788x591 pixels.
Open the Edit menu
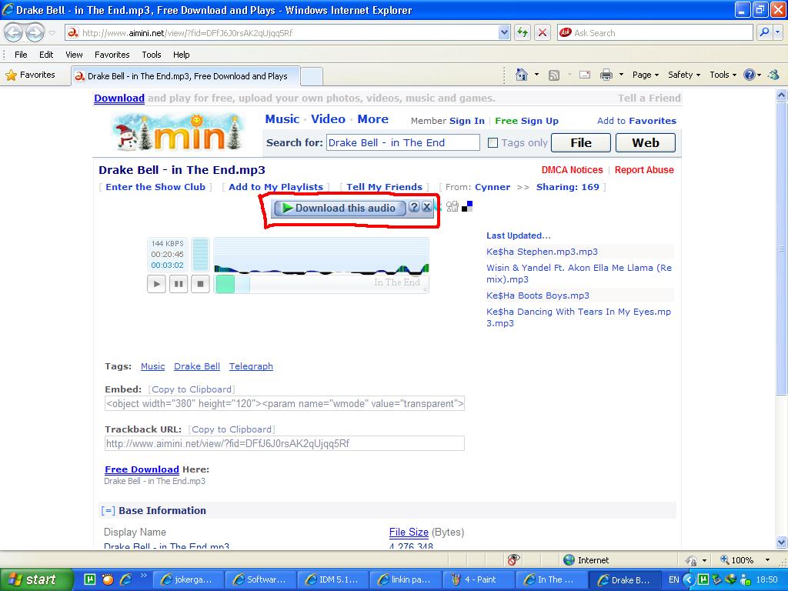(46, 55)
